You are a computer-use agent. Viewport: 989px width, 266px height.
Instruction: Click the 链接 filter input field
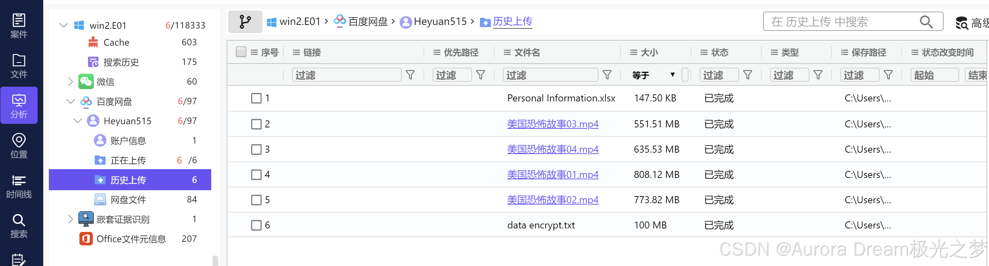[x=347, y=75]
